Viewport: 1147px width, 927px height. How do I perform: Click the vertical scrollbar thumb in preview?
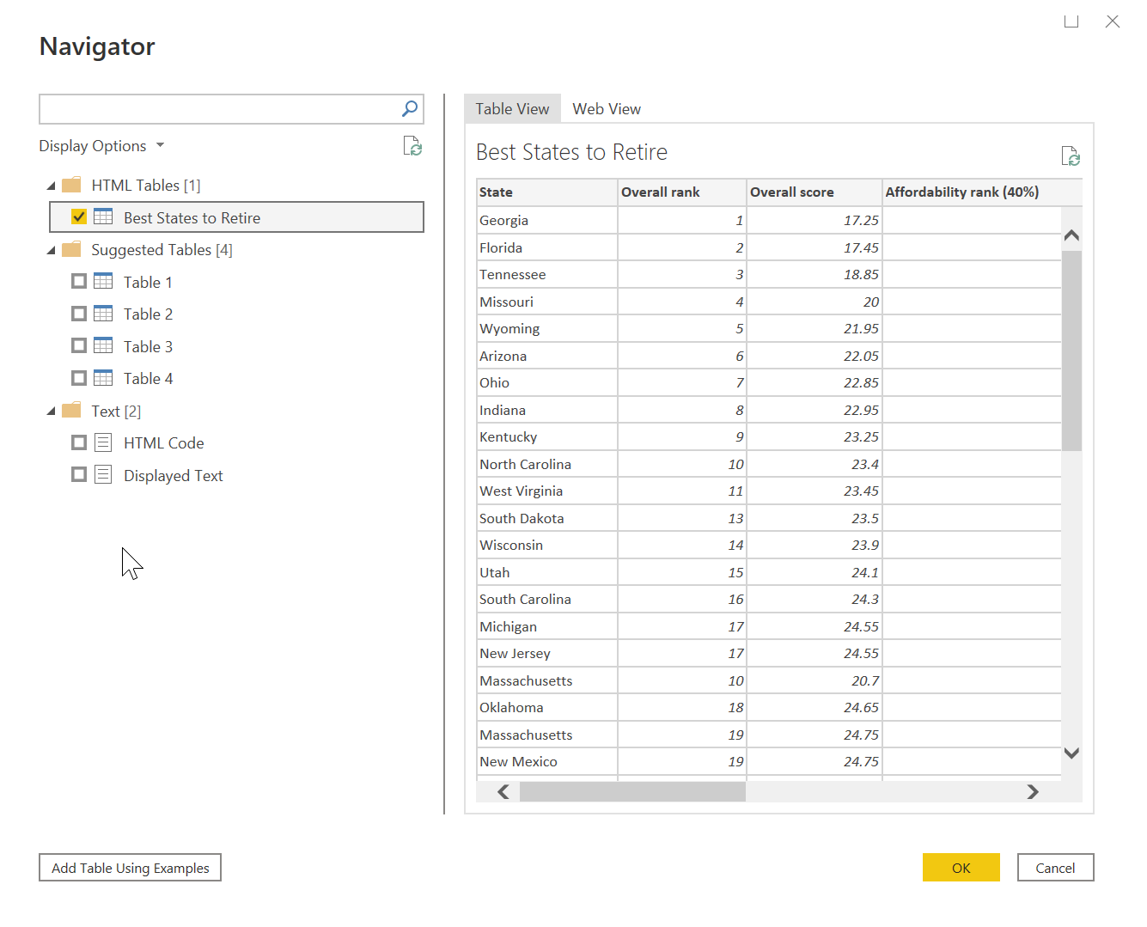pos(1071,351)
